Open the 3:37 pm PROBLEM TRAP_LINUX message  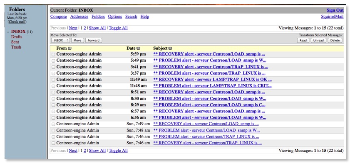click(x=209, y=73)
